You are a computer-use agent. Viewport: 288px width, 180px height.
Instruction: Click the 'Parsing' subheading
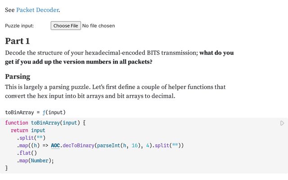(x=18, y=76)
